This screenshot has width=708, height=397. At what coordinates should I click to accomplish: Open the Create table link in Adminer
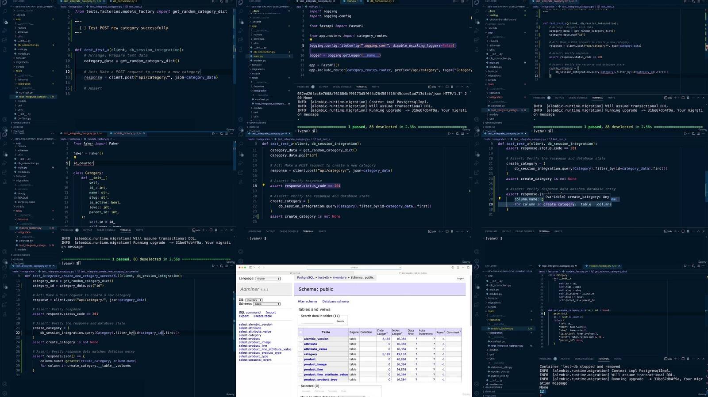click(262, 316)
